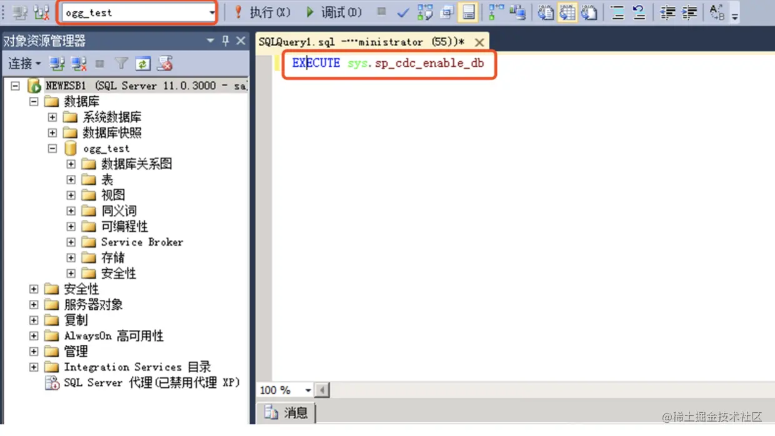Click the pin icon on 对象资源管理器 panel
Viewport: 775px width, 436px height.
coord(226,41)
